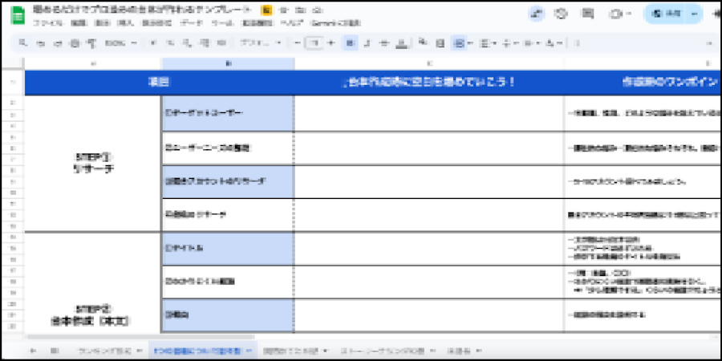
Task: Open the number format 123 menu
Action: point(221,43)
